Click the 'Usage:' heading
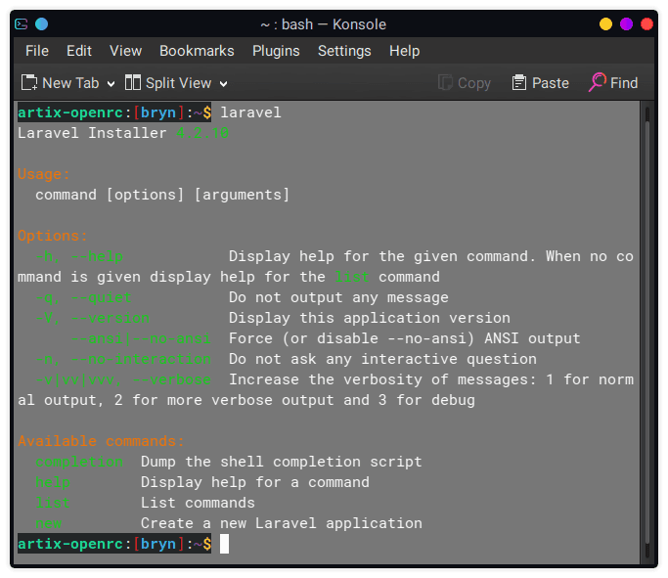The width and height of the screenshot is (668, 578). pos(44,174)
